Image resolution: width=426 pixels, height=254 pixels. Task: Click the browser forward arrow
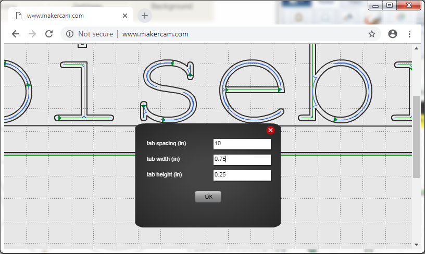click(x=32, y=34)
